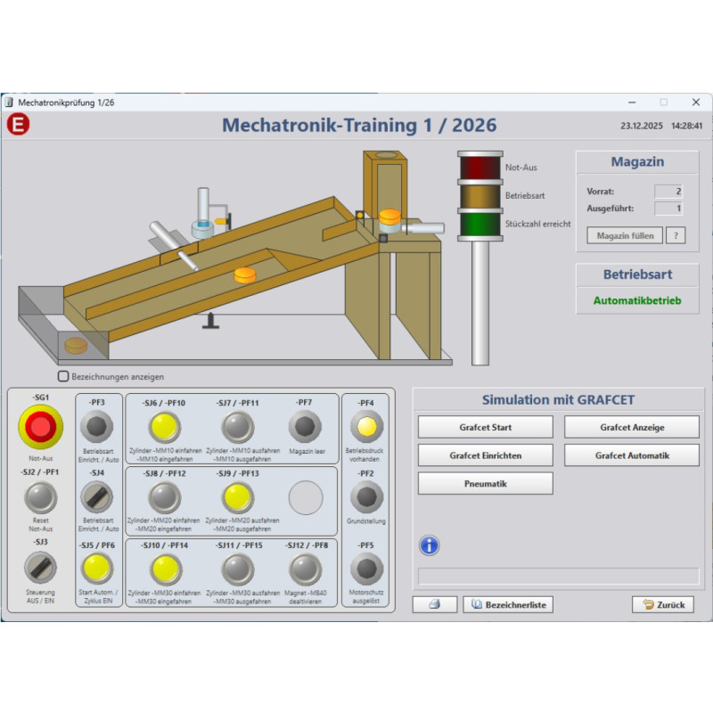Enable the Bezeichnungen anzeigen checkbox

64,376
